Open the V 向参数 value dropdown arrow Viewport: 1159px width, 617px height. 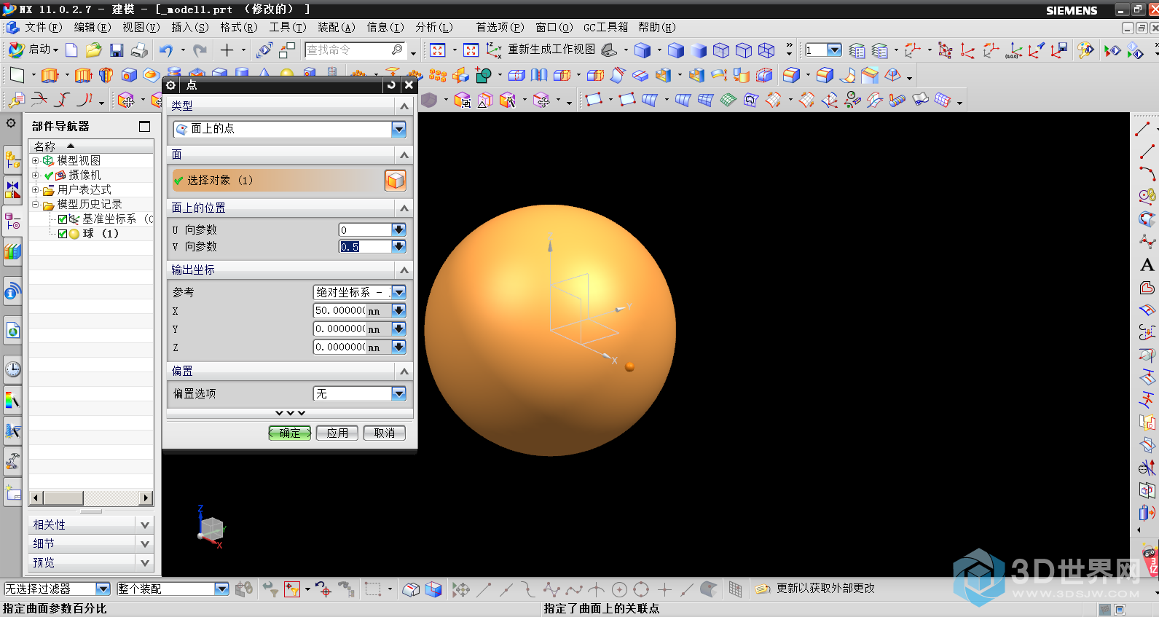pos(398,246)
